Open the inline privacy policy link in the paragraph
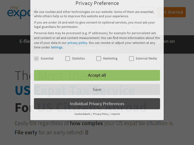Screen dimensions: 194x145 point(77,43)
